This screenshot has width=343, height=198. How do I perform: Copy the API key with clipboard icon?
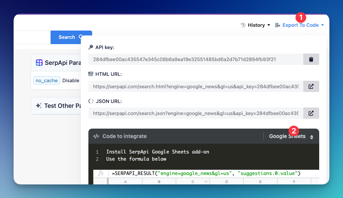[x=311, y=59]
